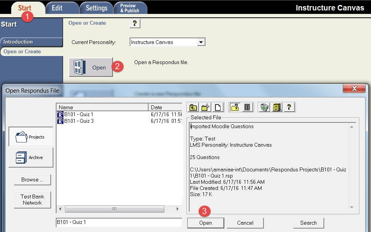The height and width of the screenshot is (232, 371).
Task: Click up arrow in Selected File scrollbar
Action: pos(352,127)
